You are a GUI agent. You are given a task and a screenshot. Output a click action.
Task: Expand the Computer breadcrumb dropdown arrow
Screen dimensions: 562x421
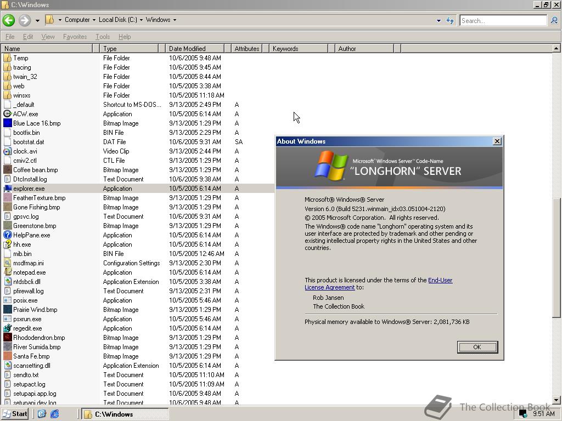pyautogui.click(x=94, y=20)
